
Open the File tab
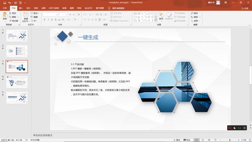pyautogui.click(x=5, y=8)
